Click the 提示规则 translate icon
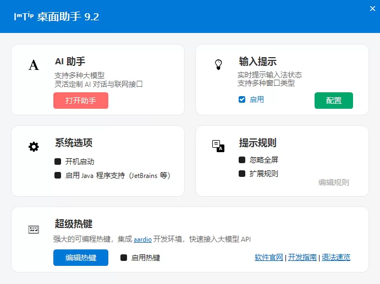Viewport: 380px width, 284px height. pos(218,146)
